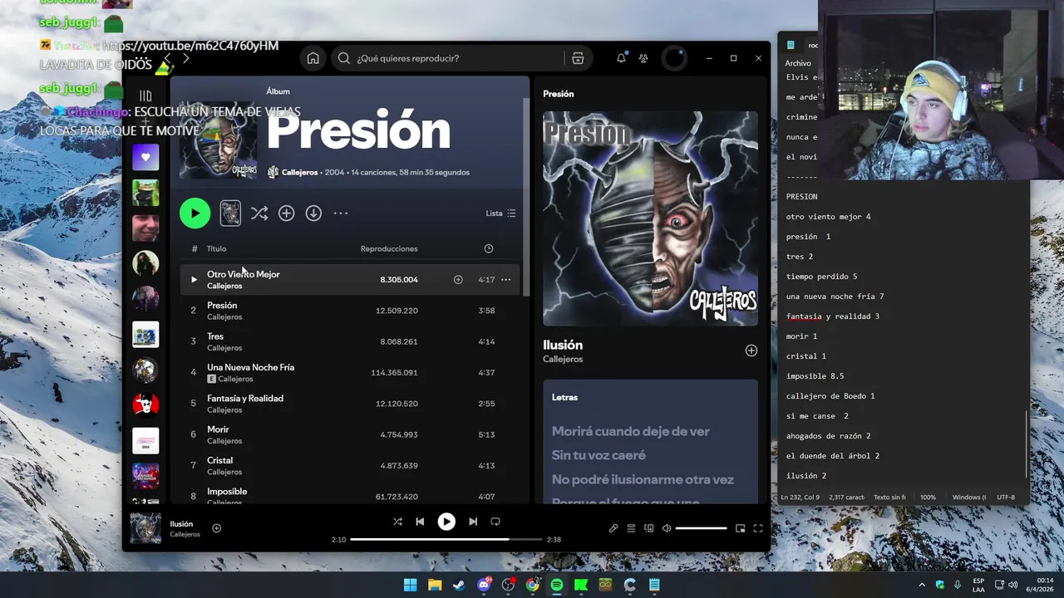Screen dimensions: 1064x598
Task: Open the user profile avatar
Action: [x=674, y=58]
